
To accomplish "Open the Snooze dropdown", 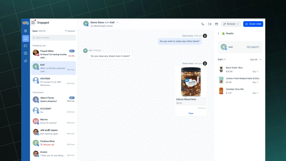I will (231, 24).
